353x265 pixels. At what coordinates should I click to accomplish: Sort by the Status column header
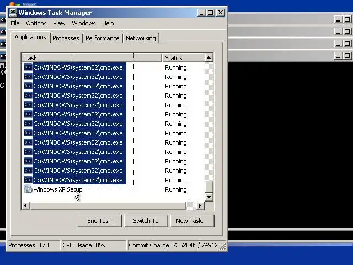(183, 58)
